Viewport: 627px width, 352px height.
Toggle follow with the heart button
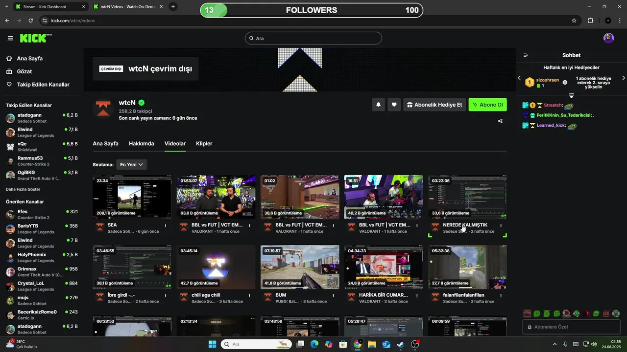pyautogui.click(x=394, y=105)
